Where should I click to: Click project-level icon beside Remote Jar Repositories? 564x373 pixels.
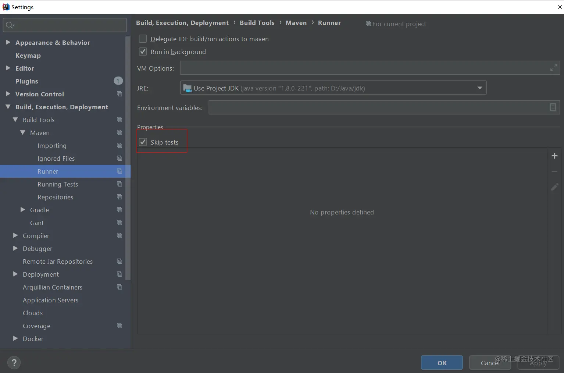pyautogui.click(x=119, y=261)
